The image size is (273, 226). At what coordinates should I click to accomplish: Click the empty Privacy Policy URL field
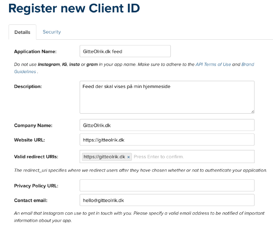(x=167, y=186)
